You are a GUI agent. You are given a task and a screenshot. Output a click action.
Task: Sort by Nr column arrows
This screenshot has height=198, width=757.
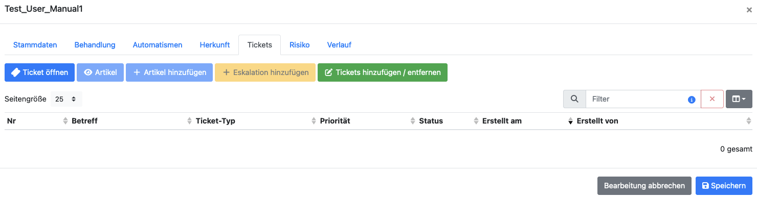tap(65, 121)
